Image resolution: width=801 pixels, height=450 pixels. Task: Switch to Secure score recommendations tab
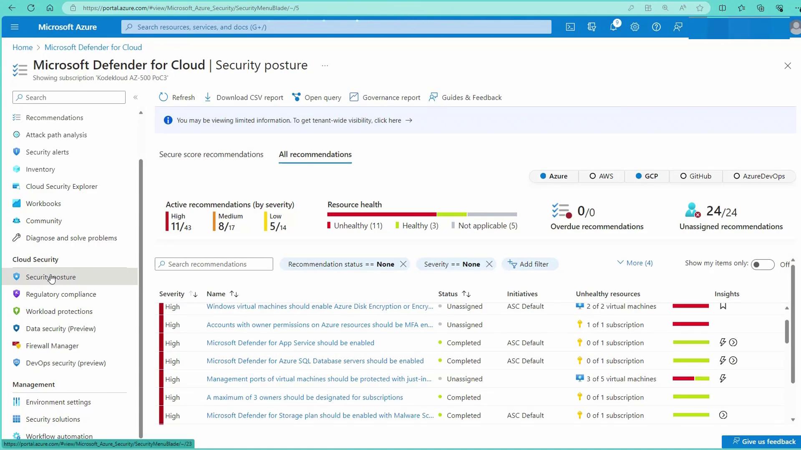pos(211,155)
